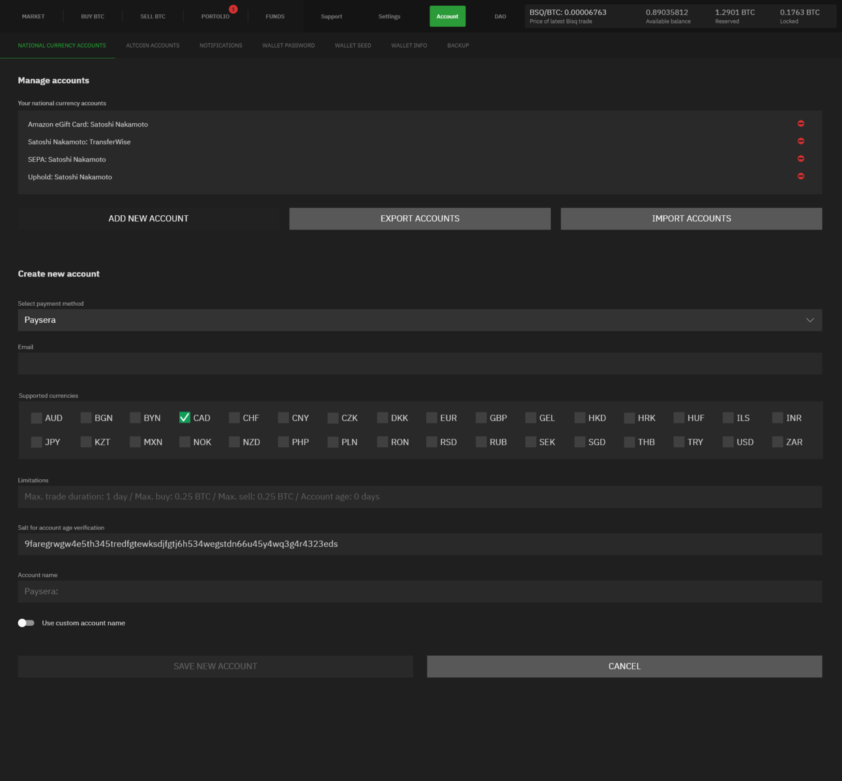Delete the SEPA account entry
The height and width of the screenshot is (781, 842).
[800, 159]
